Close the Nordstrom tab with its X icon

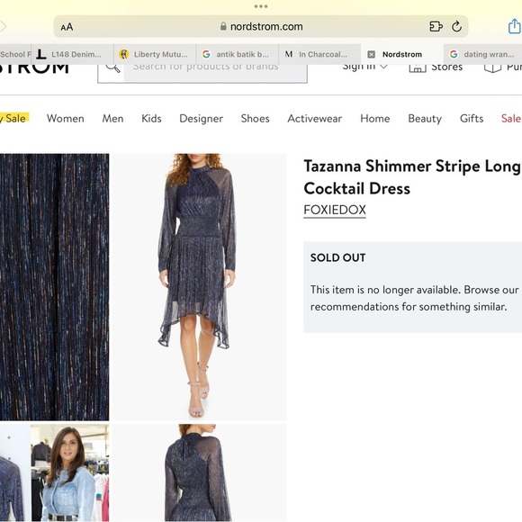371,54
